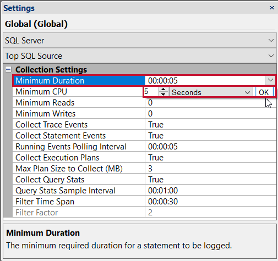Click the Minimum Duration value 00:00:05

pyautogui.click(x=163, y=81)
